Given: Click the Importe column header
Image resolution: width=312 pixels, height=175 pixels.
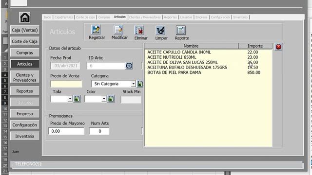Looking at the screenshot, I should [x=255, y=46].
